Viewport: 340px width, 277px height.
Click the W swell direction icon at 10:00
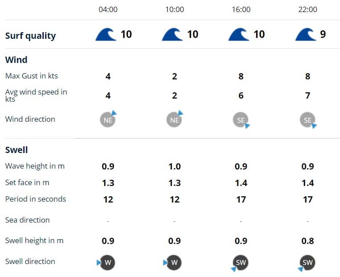(x=174, y=262)
